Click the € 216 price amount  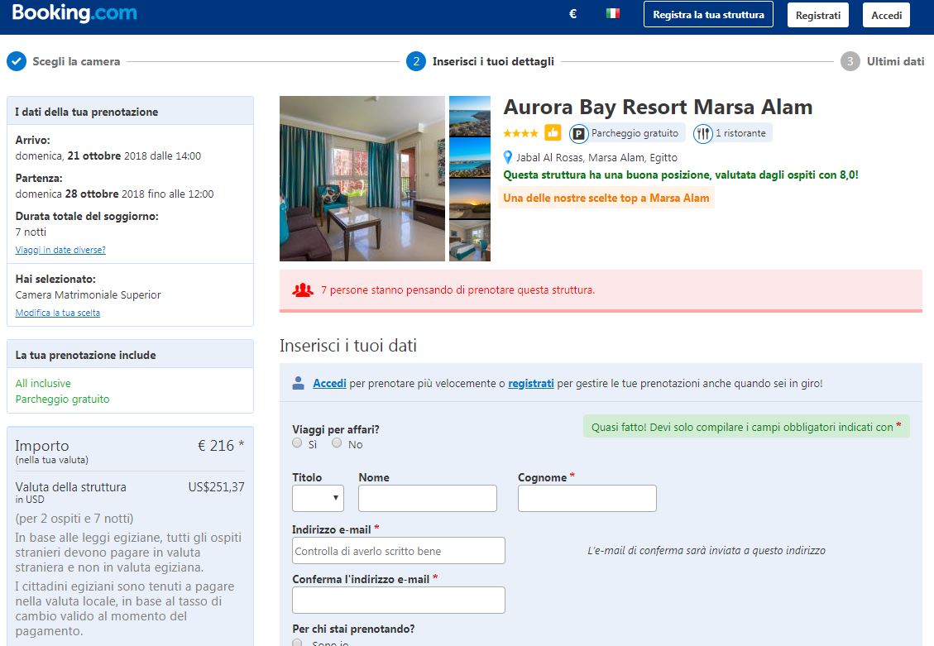coord(216,445)
